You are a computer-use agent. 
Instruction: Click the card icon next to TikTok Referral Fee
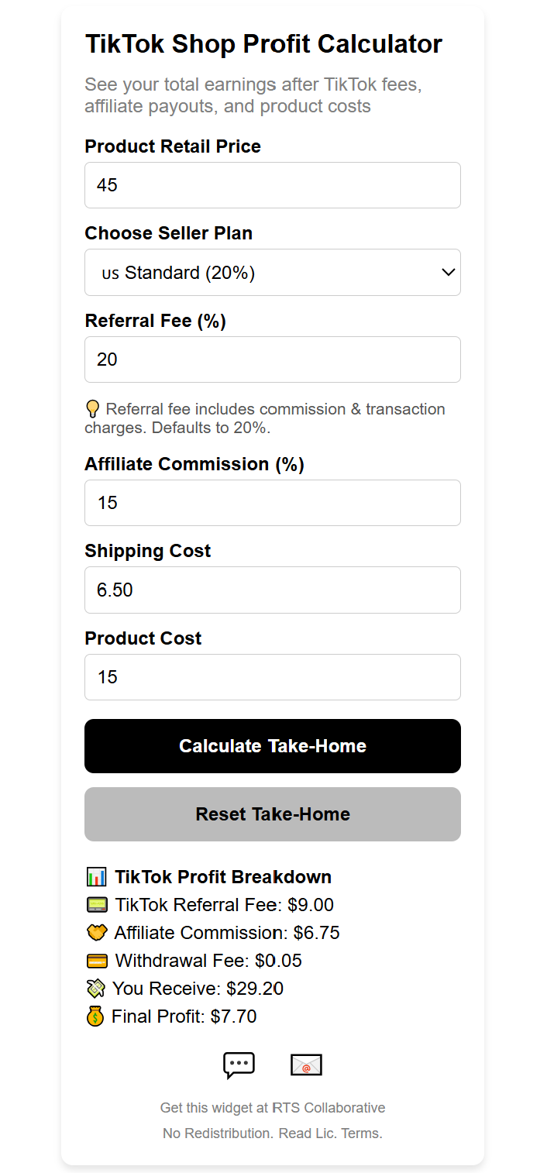(96, 904)
